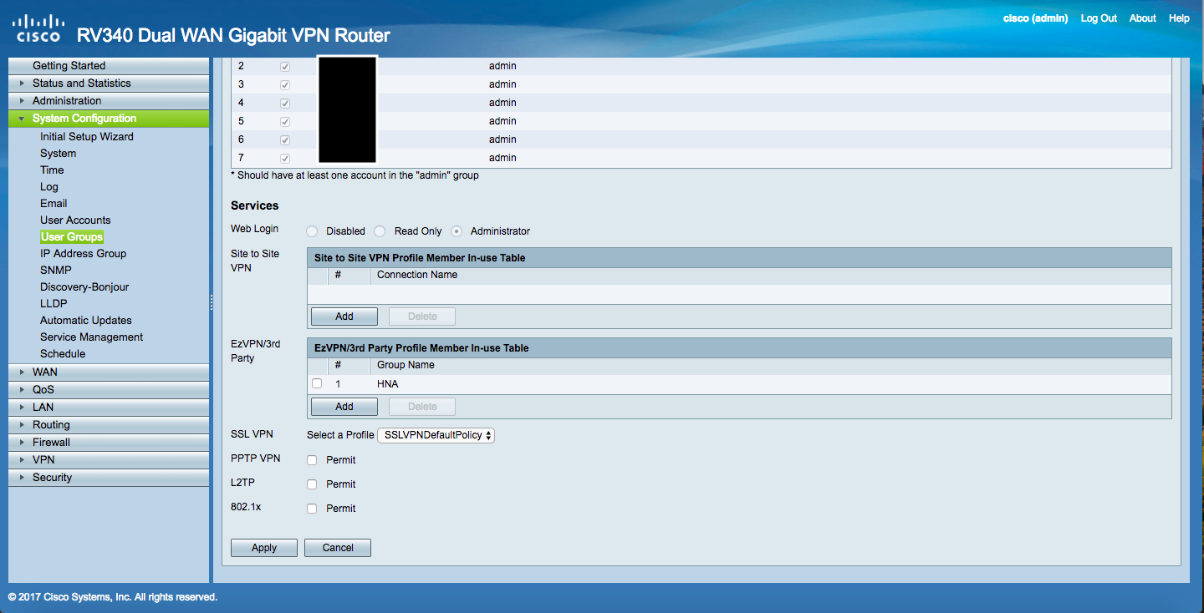Expand Status and Statistics arrow
This screenshot has height=613, width=1204.
tap(22, 84)
